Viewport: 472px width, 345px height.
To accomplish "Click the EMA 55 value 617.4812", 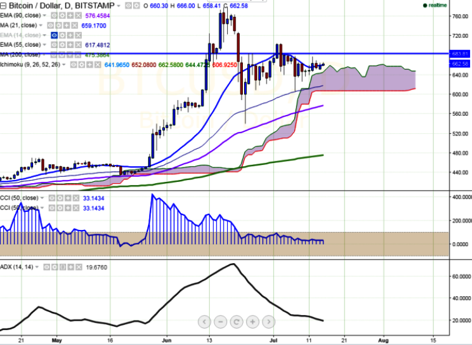I will (97, 45).
